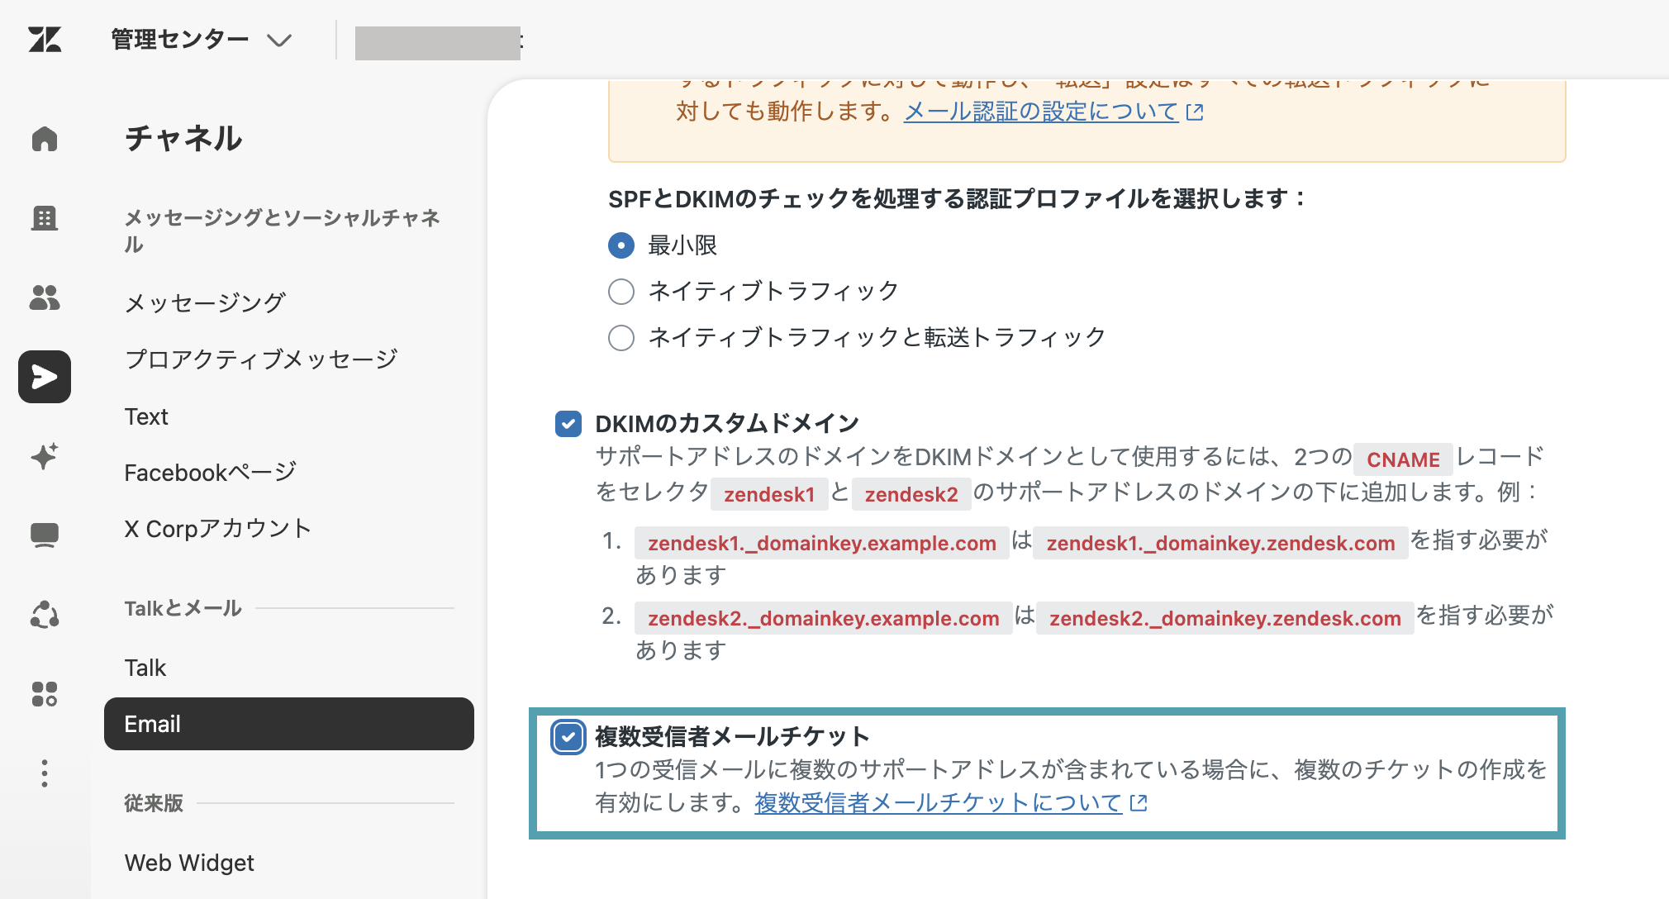Uncheck DKIMのカスタムドメイン checkbox

click(x=568, y=424)
